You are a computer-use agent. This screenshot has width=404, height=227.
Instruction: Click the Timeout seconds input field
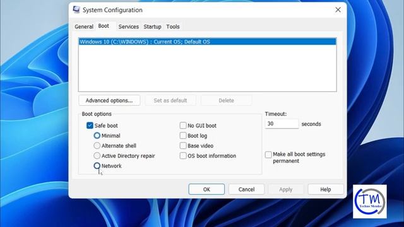coord(282,124)
